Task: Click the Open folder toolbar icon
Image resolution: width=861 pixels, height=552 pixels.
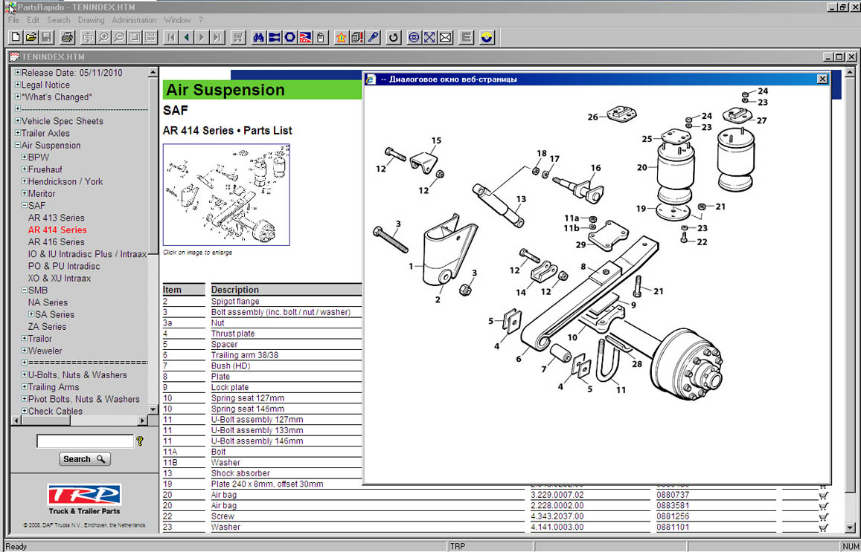Action: coord(31,37)
